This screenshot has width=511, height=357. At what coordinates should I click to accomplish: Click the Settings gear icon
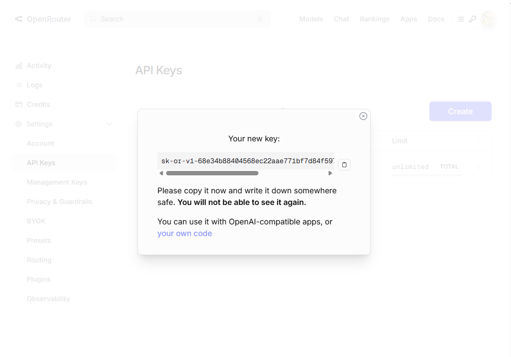tap(18, 124)
